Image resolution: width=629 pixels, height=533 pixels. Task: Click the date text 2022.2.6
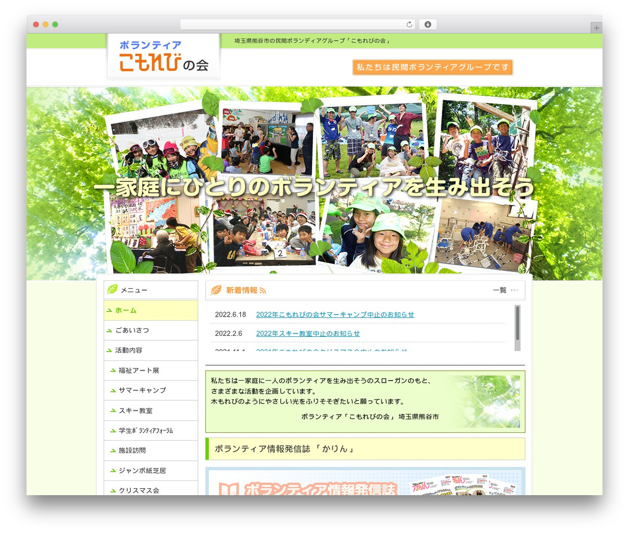point(229,334)
